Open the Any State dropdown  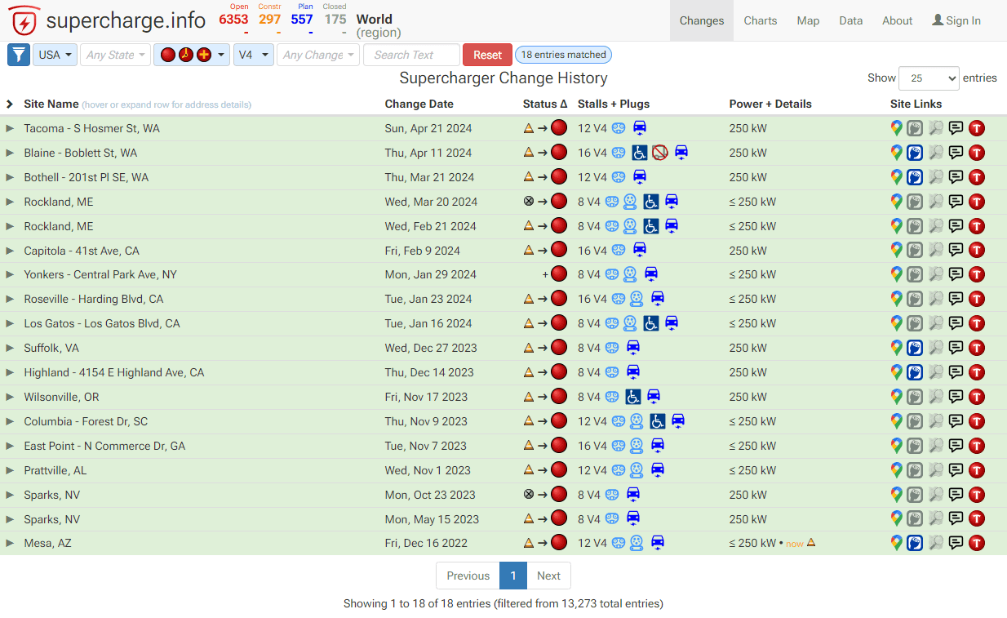116,55
